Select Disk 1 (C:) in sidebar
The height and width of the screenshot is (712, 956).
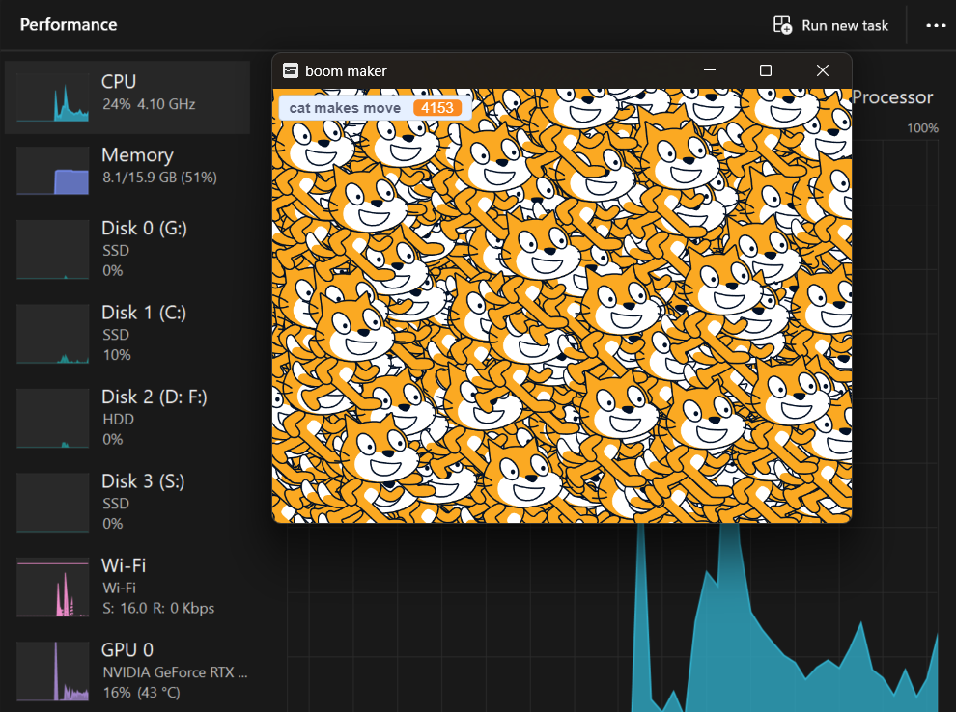[x=127, y=334]
